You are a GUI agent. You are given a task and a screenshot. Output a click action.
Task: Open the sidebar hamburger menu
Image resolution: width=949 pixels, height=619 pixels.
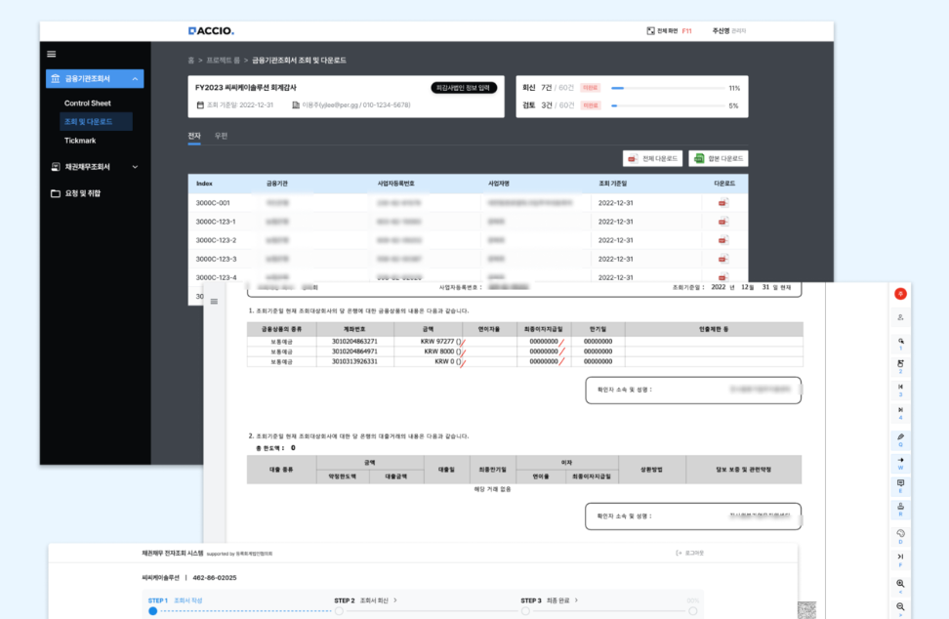(x=51, y=54)
